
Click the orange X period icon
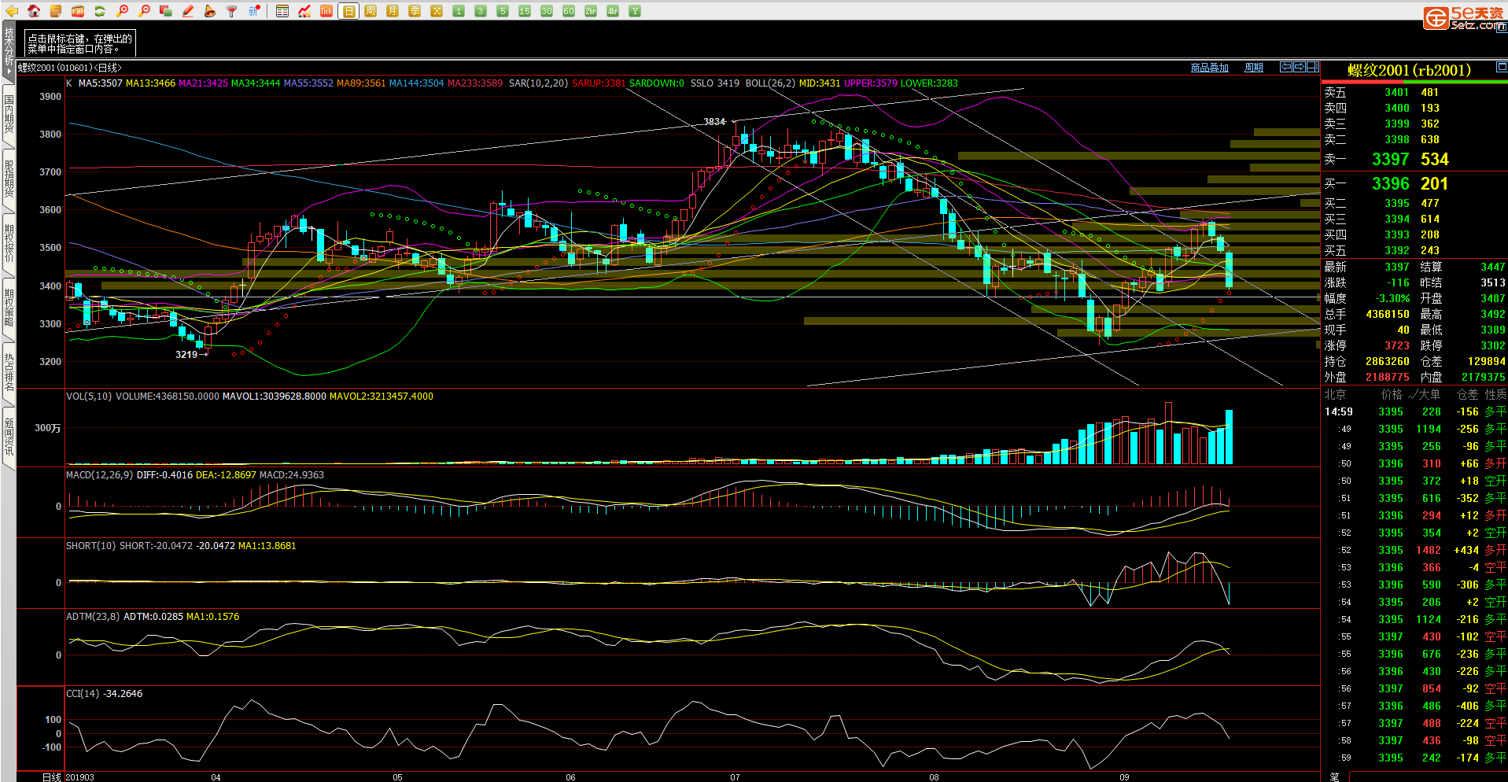click(x=437, y=11)
